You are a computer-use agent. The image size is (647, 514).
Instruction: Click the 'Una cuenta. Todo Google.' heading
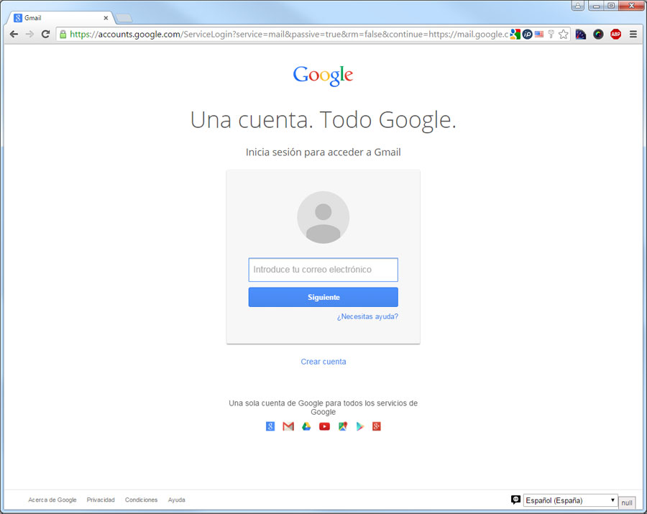pyautogui.click(x=323, y=121)
